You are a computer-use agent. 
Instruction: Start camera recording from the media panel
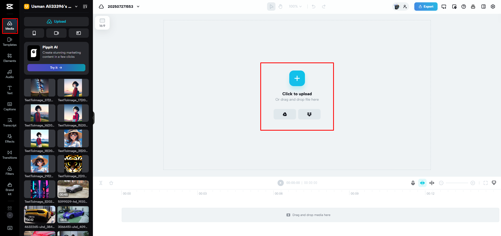coord(56,33)
